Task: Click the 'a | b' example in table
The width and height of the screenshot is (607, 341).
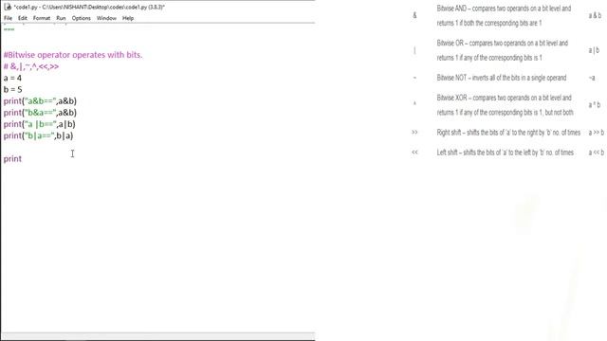Action: [594, 50]
